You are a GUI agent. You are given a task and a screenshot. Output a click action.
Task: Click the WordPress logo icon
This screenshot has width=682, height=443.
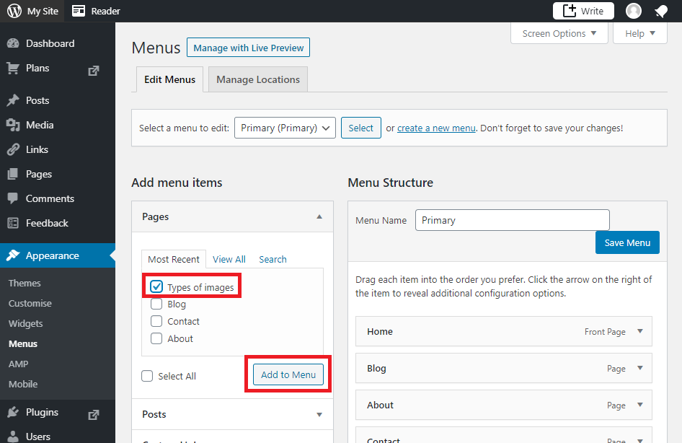pyautogui.click(x=14, y=11)
